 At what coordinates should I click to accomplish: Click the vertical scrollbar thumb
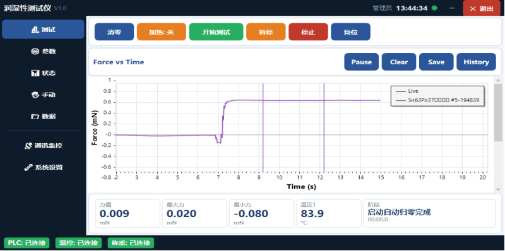pyautogui.click(x=498, y=112)
